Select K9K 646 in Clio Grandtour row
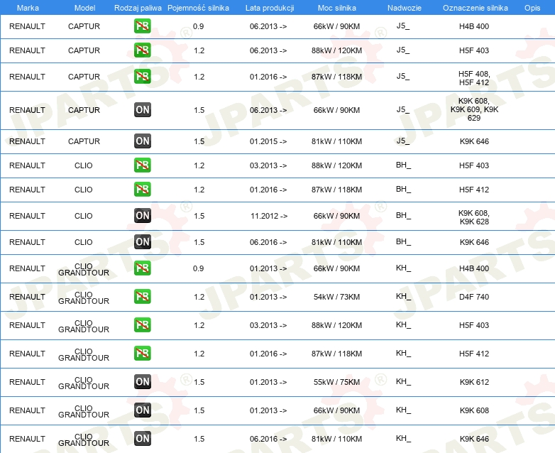 474,439
